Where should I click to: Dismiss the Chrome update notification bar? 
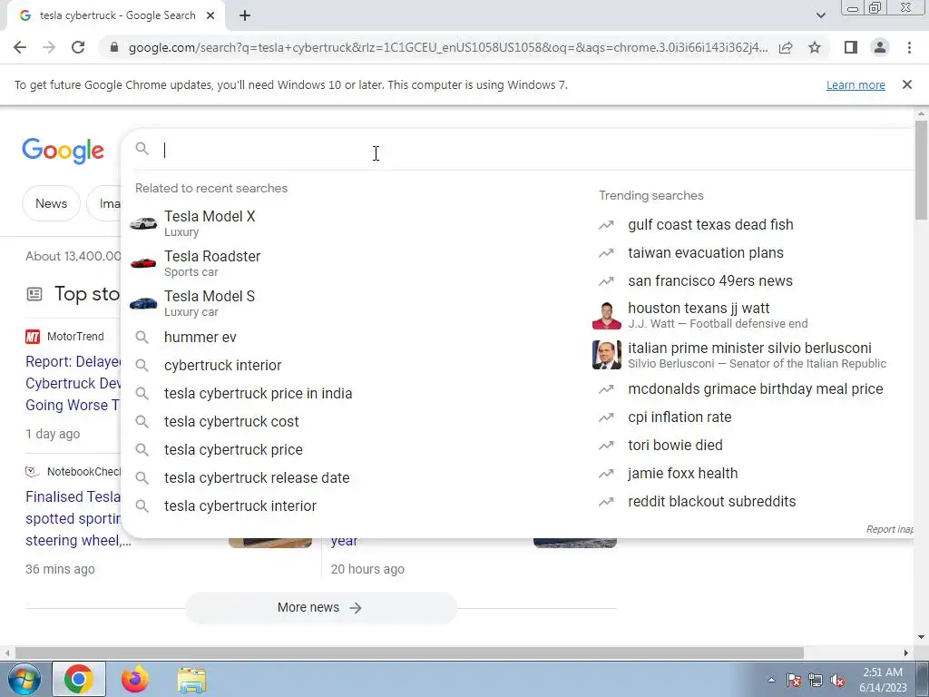coord(907,84)
